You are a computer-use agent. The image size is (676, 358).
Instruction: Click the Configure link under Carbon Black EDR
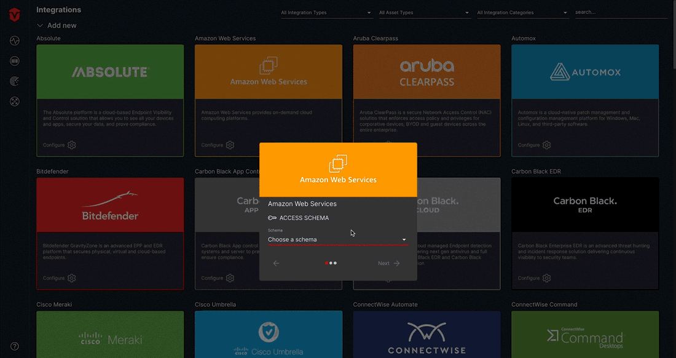tap(529, 278)
